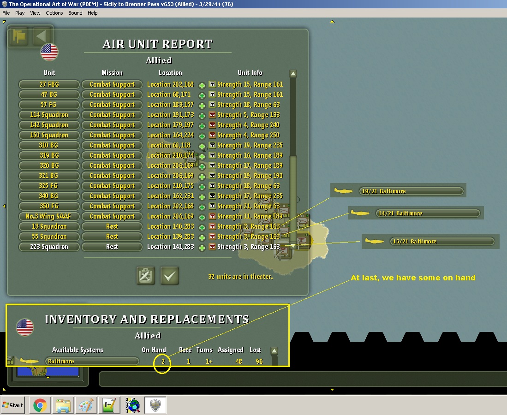Click the checkmark confirm button in report
The height and width of the screenshot is (415, 507).
tap(169, 276)
